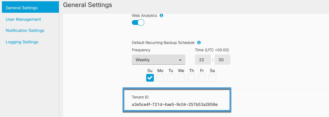Check the Mo (Monday) checkbox
The image size is (329, 117).
160,78
